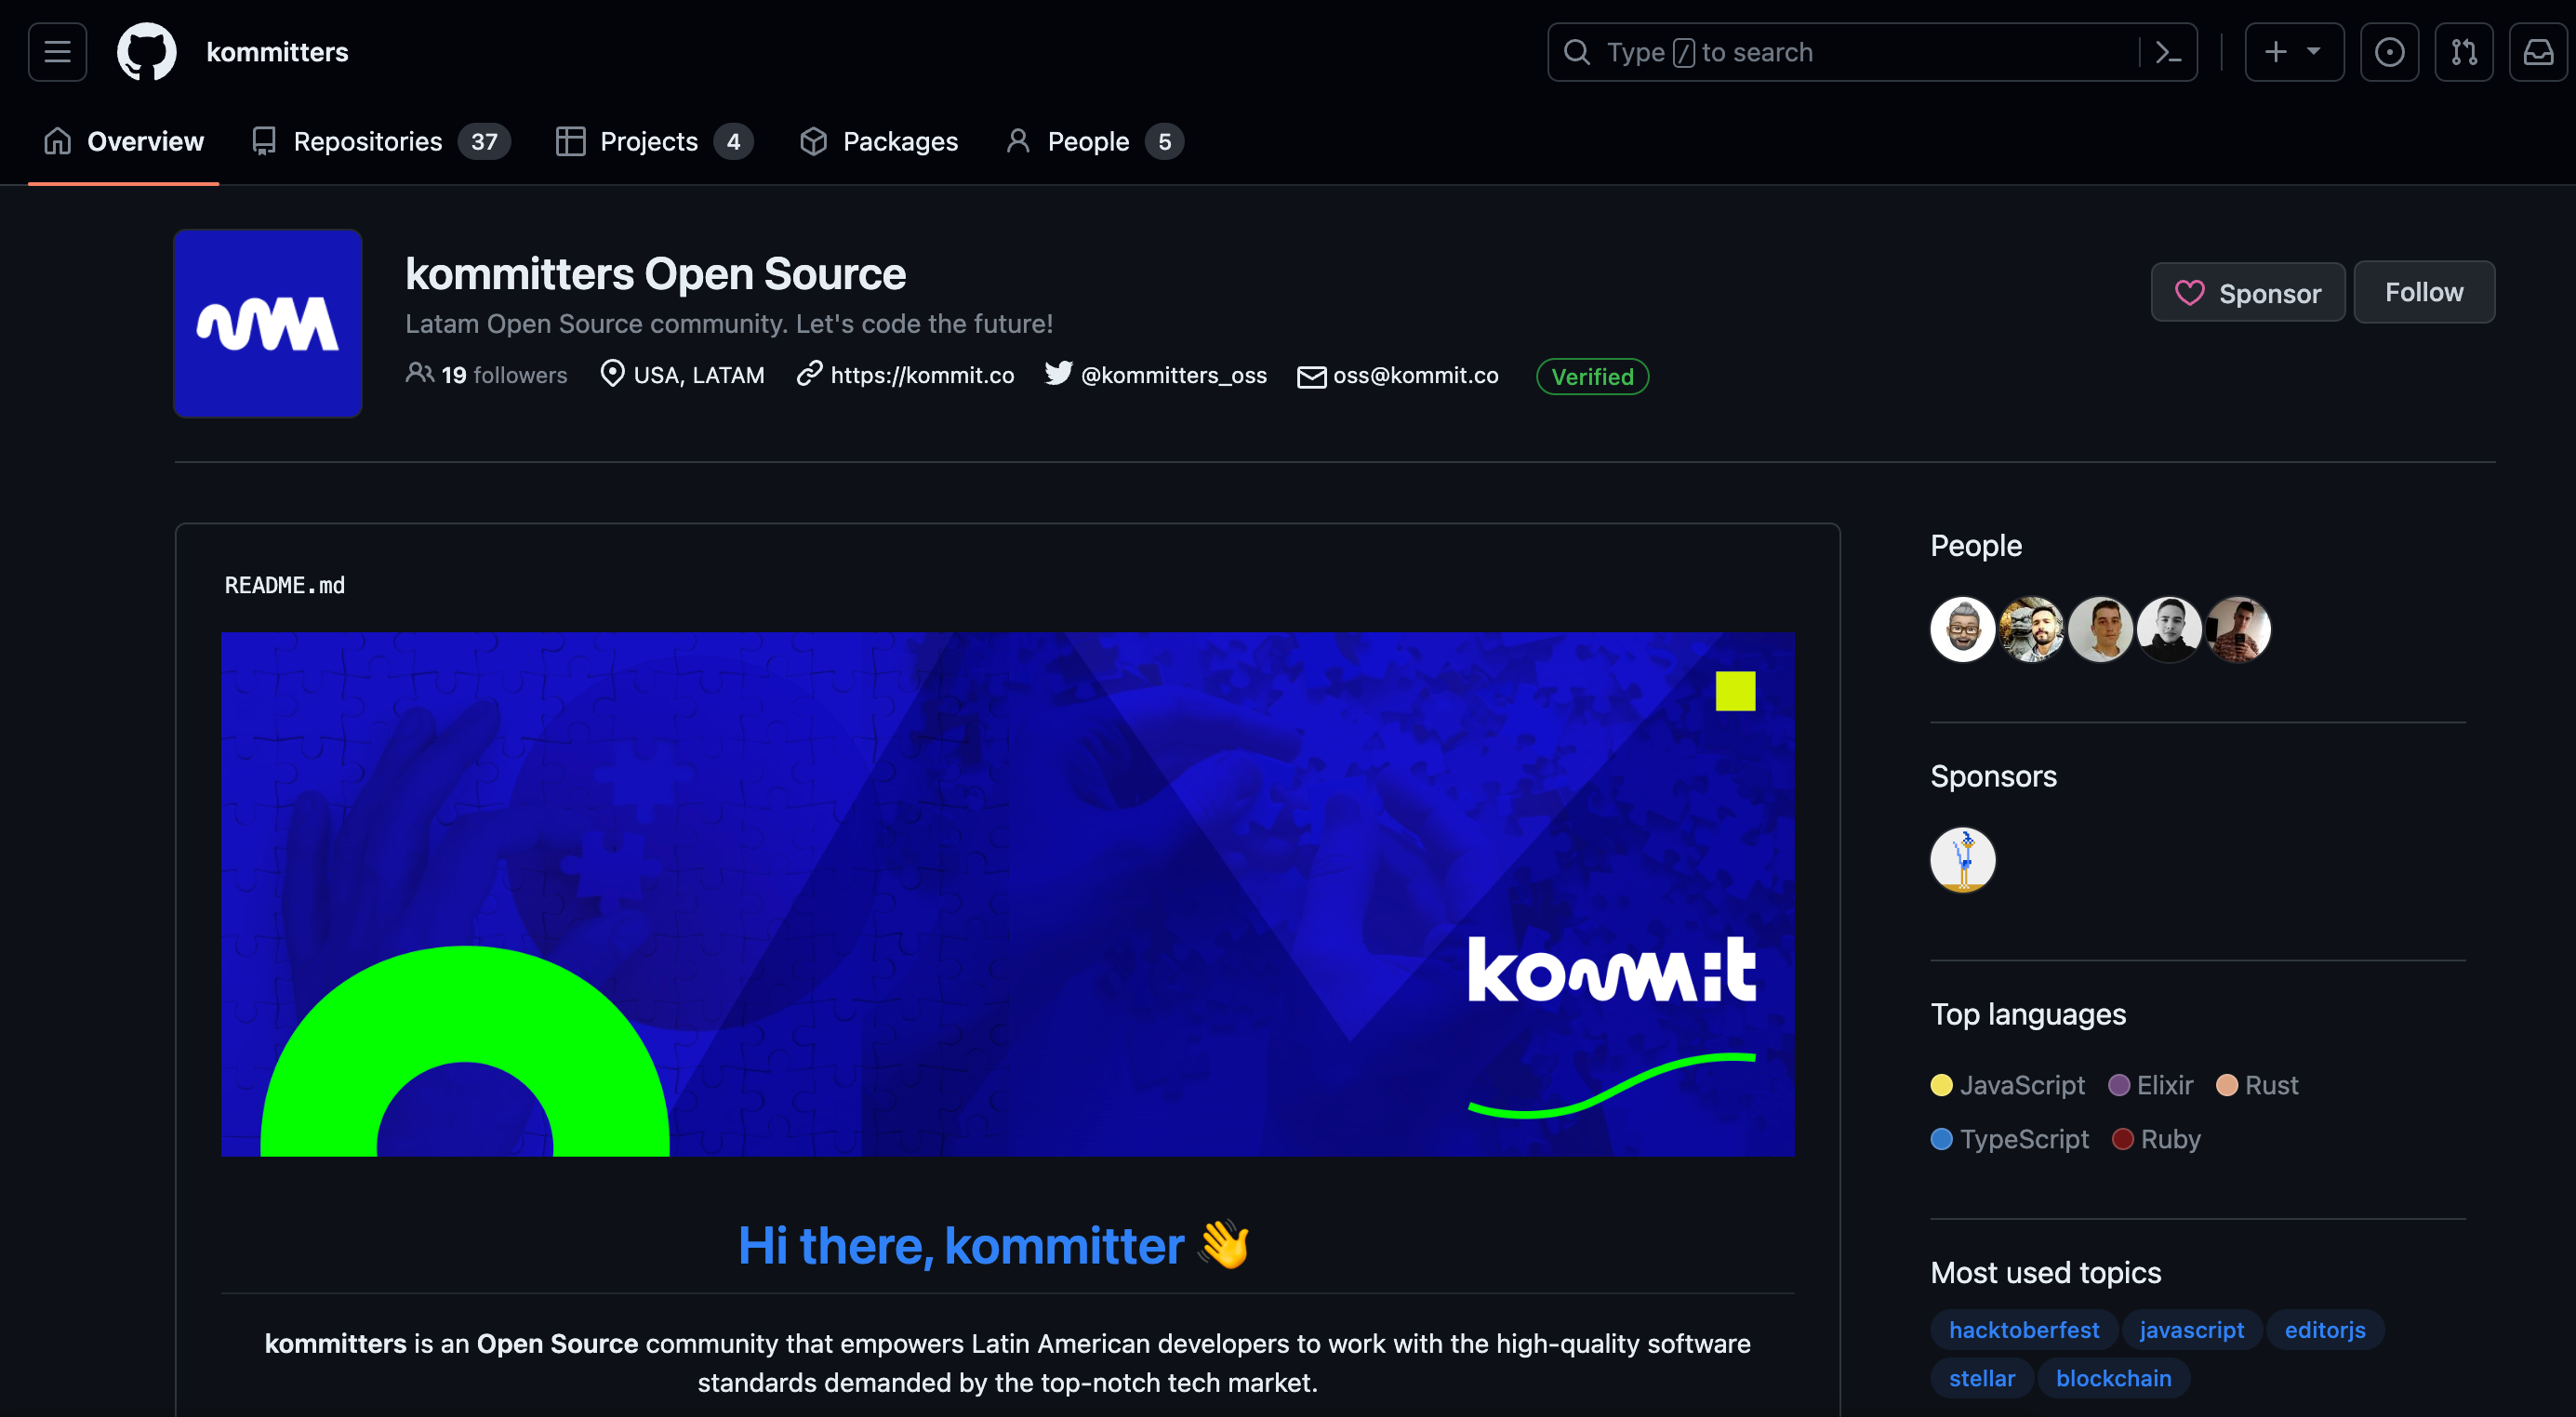This screenshot has height=1417, width=2576.
Task: Open the Packages tab
Action: pyautogui.click(x=879, y=141)
